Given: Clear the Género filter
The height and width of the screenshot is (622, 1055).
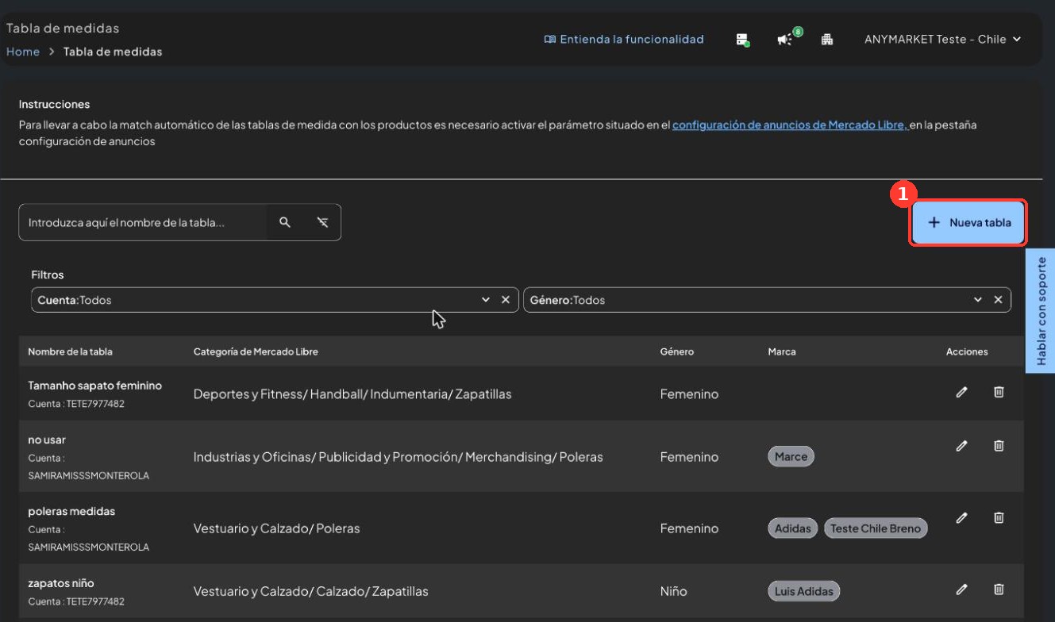Looking at the screenshot, I should (998, 300).
